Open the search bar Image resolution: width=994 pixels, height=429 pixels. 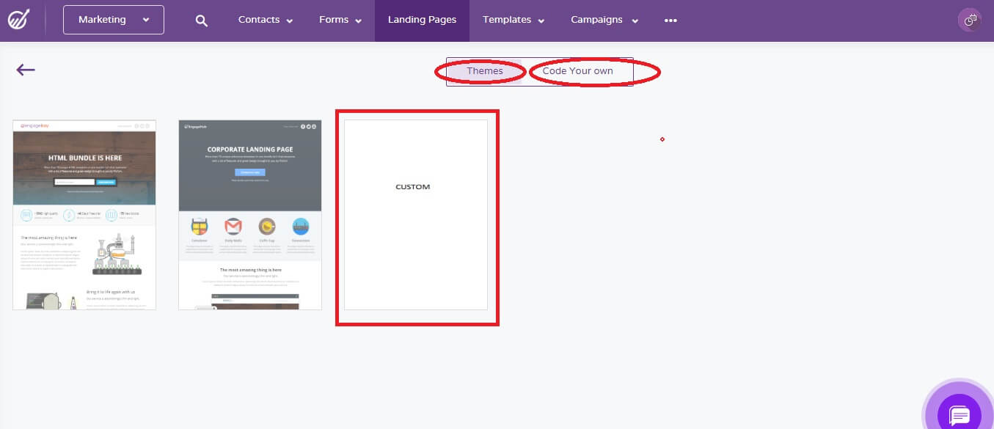[x=201, y=20]
